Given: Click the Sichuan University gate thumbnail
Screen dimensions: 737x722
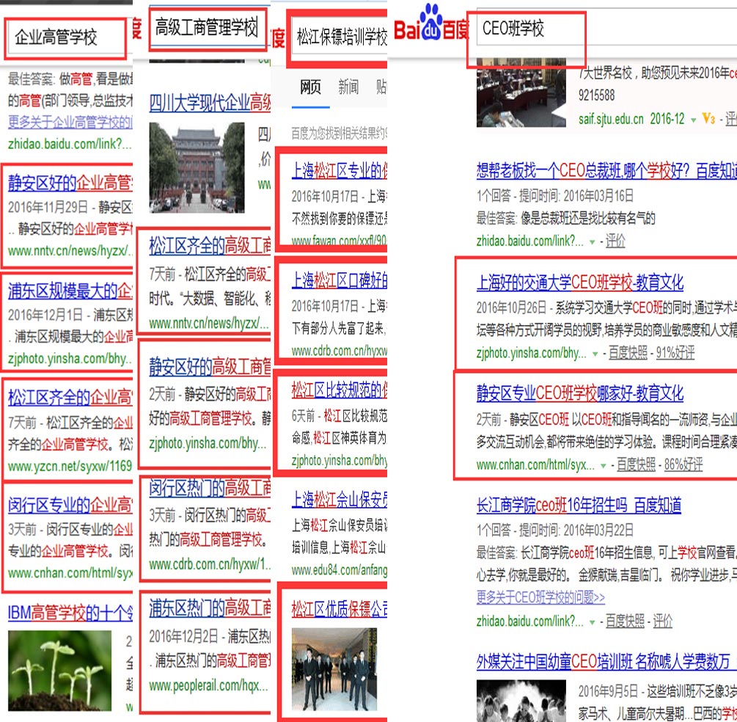Looking at the screenshot, I should click(x=197, y=167).
